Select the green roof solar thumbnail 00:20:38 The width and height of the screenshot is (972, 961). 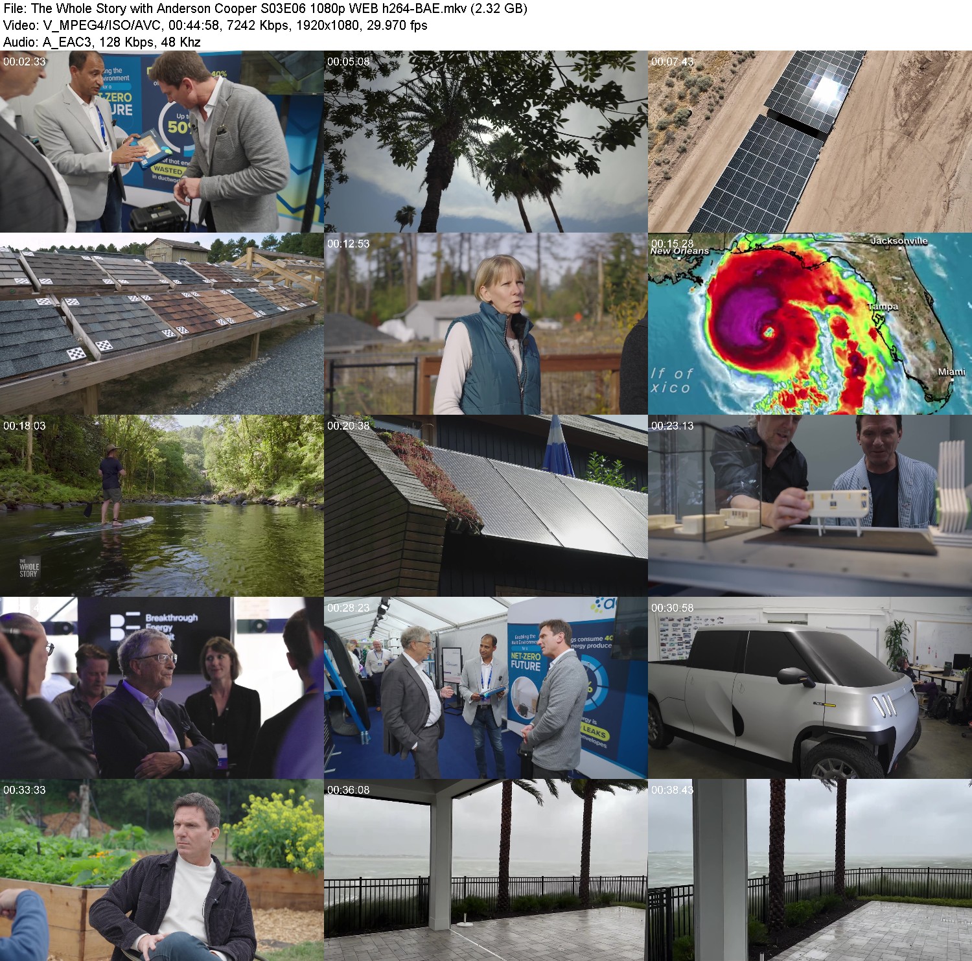[x=486, y=505]
